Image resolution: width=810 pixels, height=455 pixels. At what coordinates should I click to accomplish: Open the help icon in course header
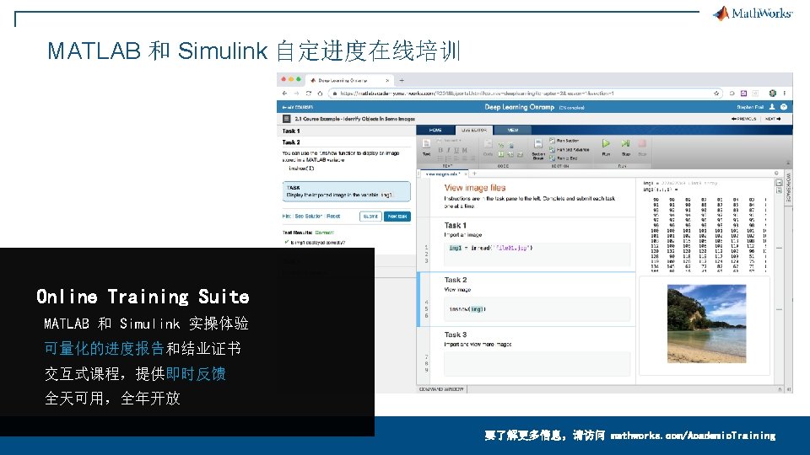[x=784, y=107]
